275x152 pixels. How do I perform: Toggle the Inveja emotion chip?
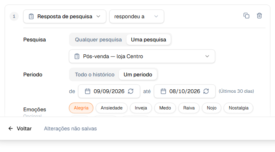(x=141, y=108)
